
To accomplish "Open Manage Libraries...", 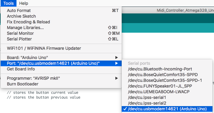I will pyautogui.click(x=61, y=28).
